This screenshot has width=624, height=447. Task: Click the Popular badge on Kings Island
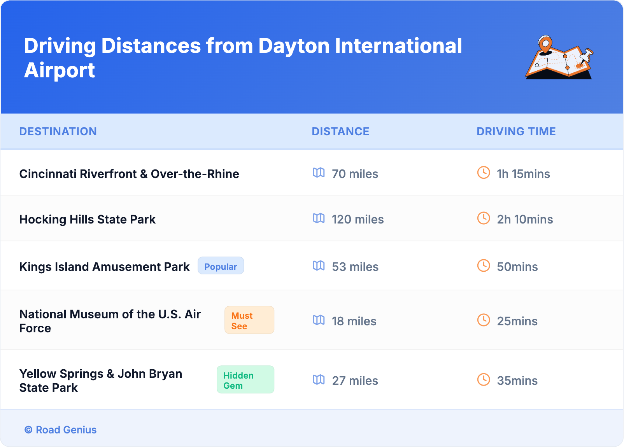[221, 266]
